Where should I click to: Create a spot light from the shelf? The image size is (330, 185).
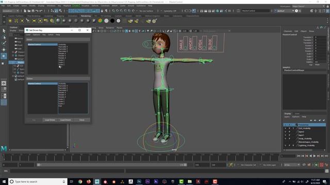(x=28, y=21)
